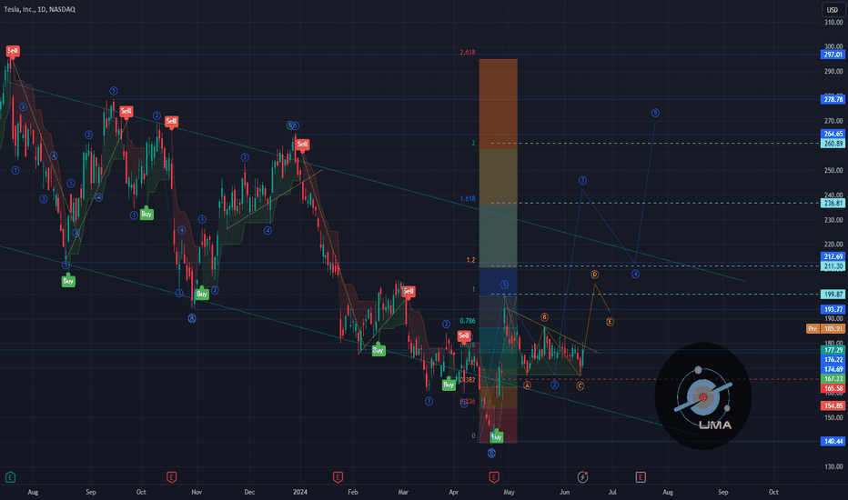Click the 2.618 Fibonacci level label
This screenshot has height=500, width=848.
coord(468,53)
